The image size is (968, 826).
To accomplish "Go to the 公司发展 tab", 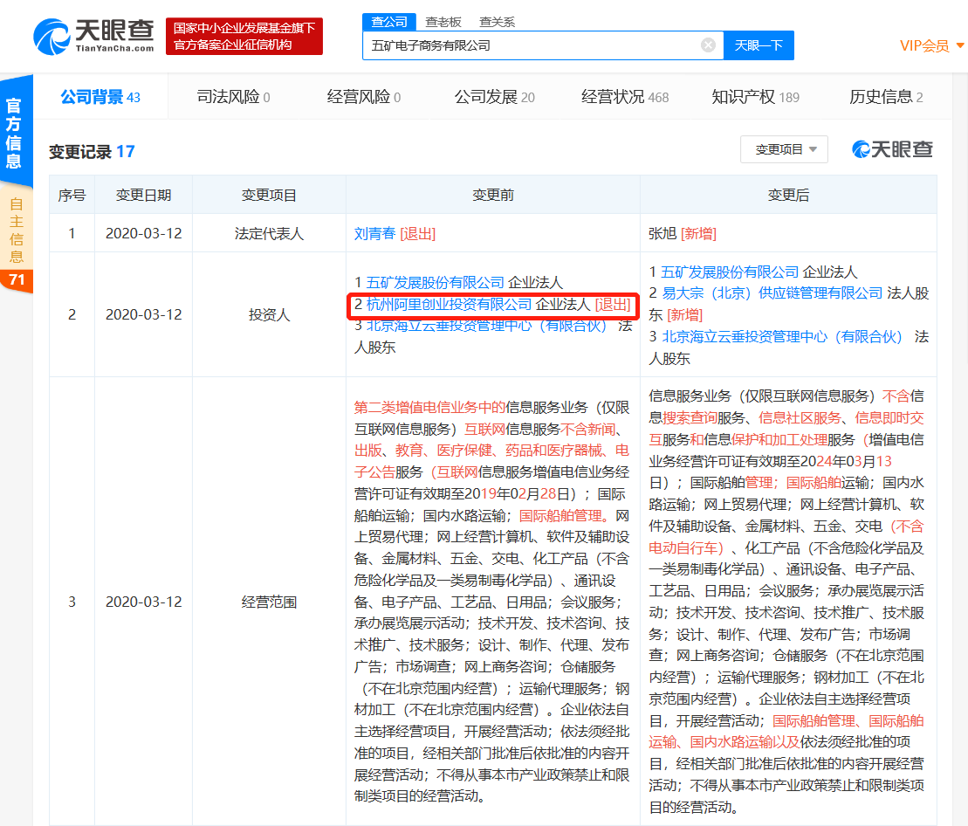I will coord(495,97).
